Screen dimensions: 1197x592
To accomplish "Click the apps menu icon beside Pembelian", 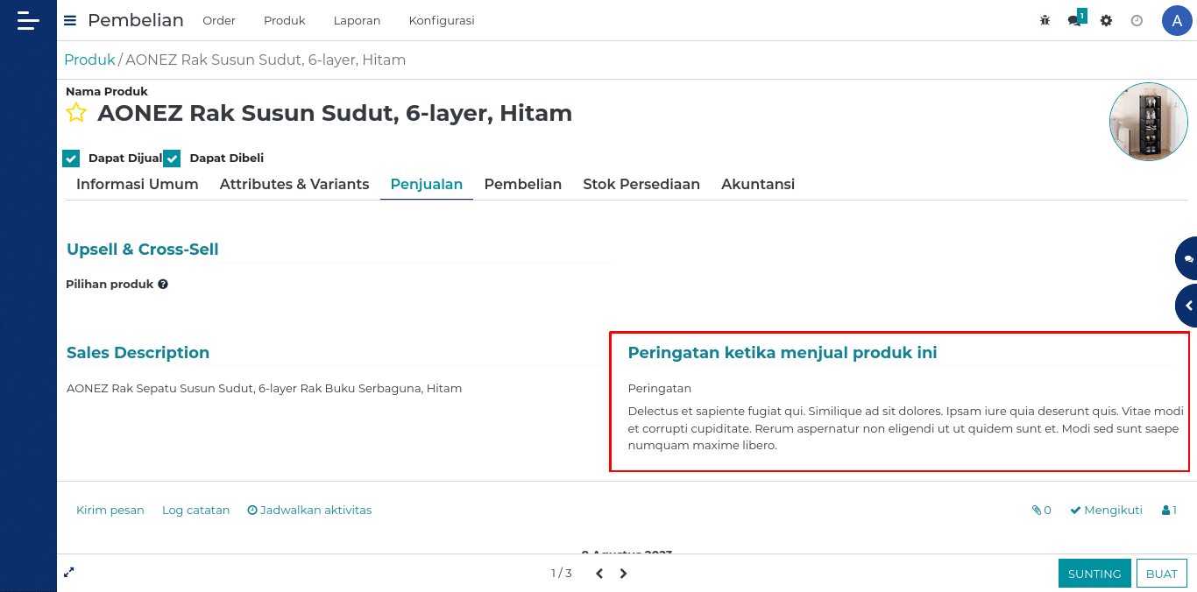I will pos(70,20).
